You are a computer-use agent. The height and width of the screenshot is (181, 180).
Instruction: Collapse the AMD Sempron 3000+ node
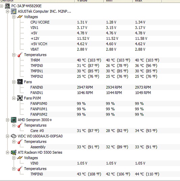click(7, 120)
